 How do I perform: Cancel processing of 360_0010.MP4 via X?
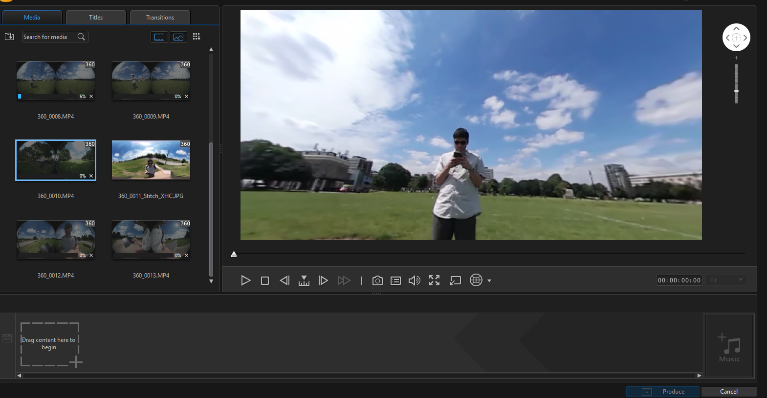point(91,176)
